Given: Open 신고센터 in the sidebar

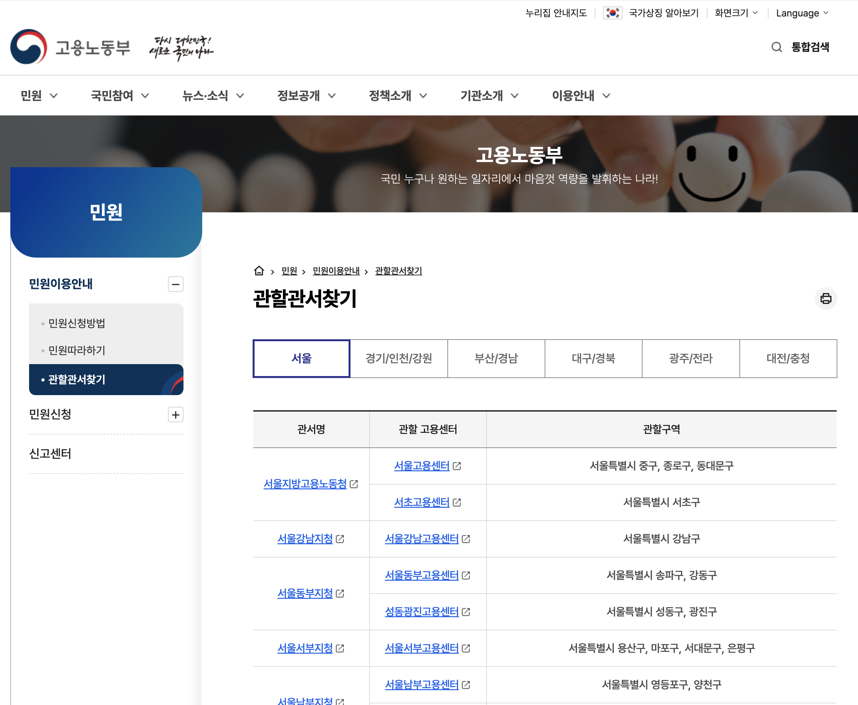Looking at the screenshot, I should (50, 453).
